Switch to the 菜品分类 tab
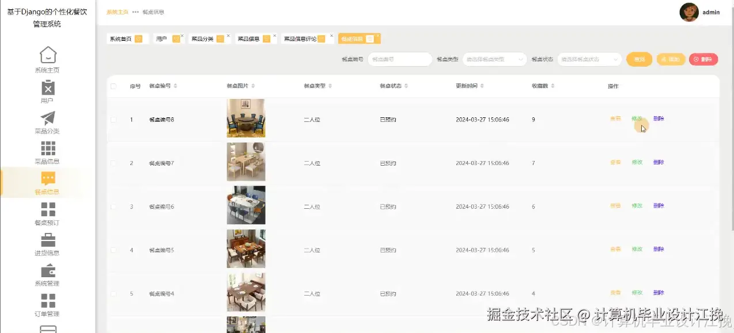The image size is (734, 333). point(210,39)
